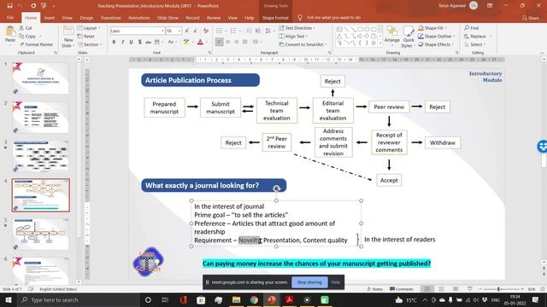Hide the screen sharing notification bar
Image resolution: width=547 pixels, height=307 pixels.
[x=336, y=282]
